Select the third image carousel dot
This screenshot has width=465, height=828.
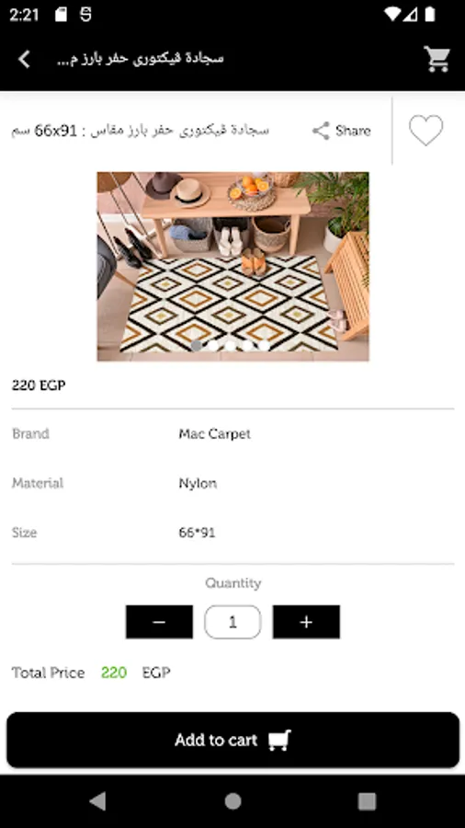coord(230,345)
